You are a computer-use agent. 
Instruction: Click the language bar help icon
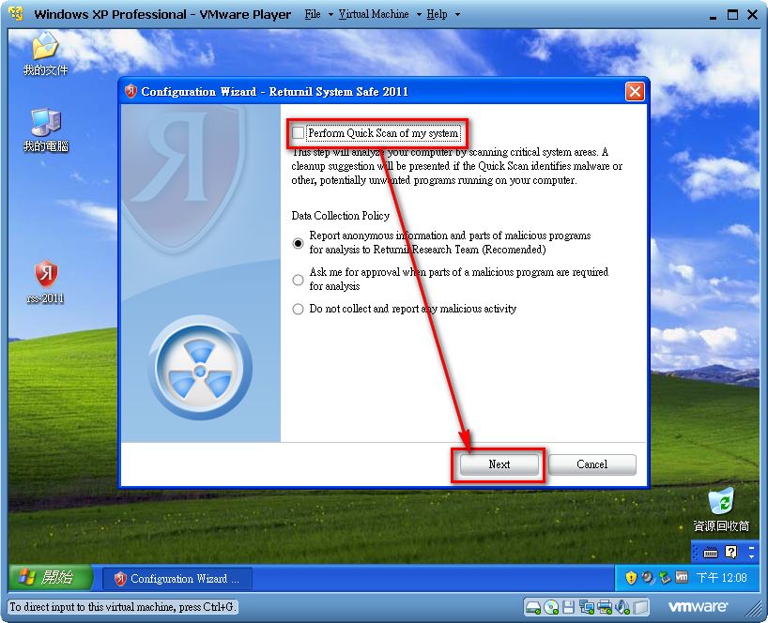point(730,552)
